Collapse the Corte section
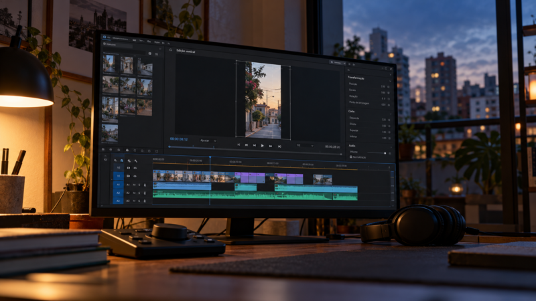Screen dimensions: 536x301 [x=391, y=114]
